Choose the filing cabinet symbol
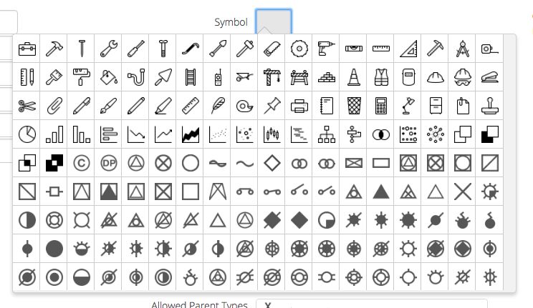 [436, 106]
